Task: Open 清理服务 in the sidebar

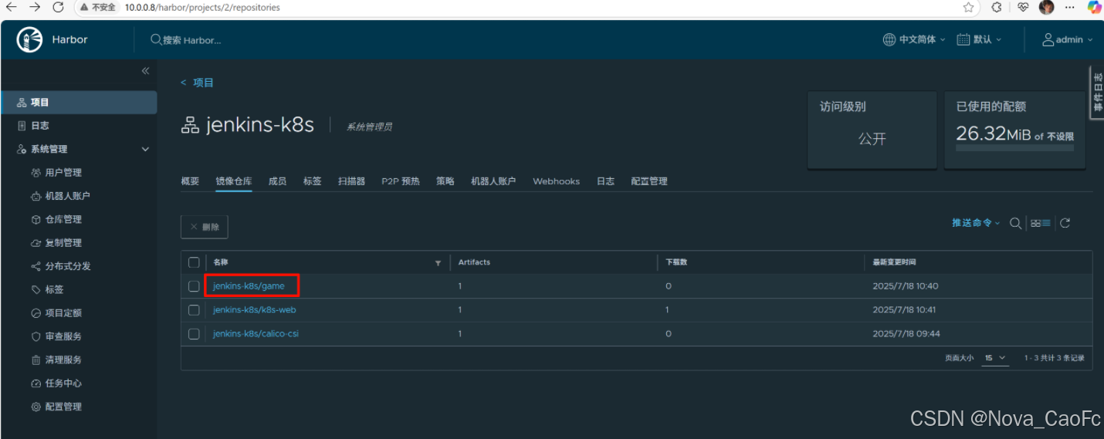Action: pyautogui.click(x=63, y=360)
